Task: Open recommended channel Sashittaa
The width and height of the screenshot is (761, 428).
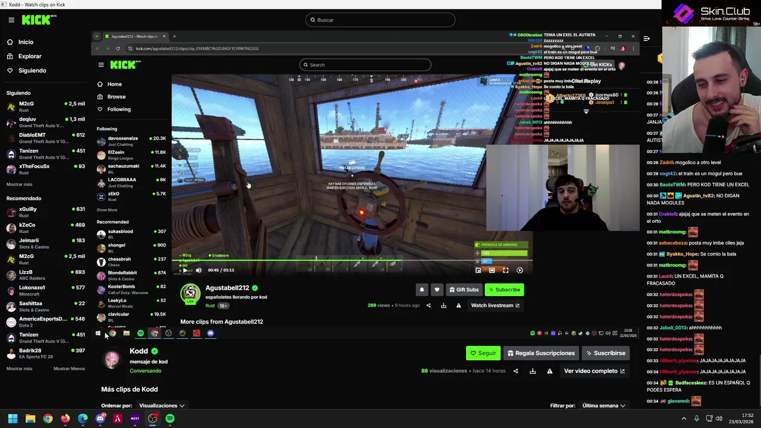Action: pos(45,306)
